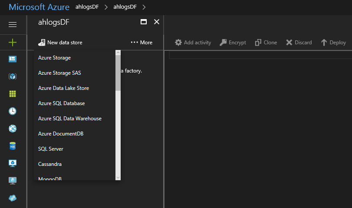Screen dimensions: 352x208
Task: Open the App Services globe icon
Action: click(13, 129)
